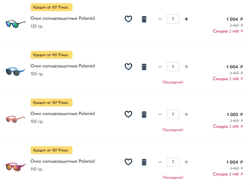Open blue-frame sunglasses thumbnail image
Image resolution: width=250 pixels, height=185 pixels.
coord(15,71)
